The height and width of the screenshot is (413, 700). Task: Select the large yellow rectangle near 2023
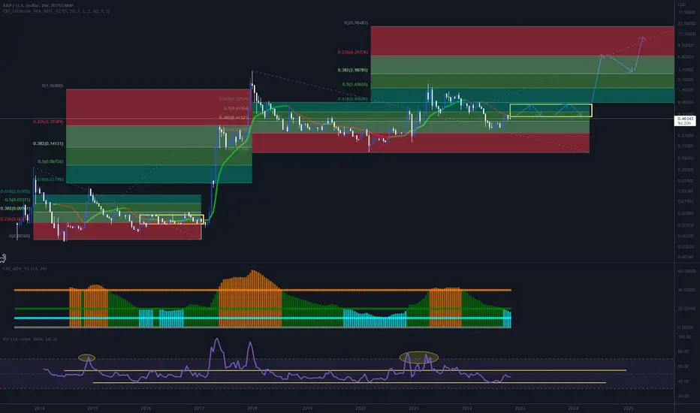551,110
